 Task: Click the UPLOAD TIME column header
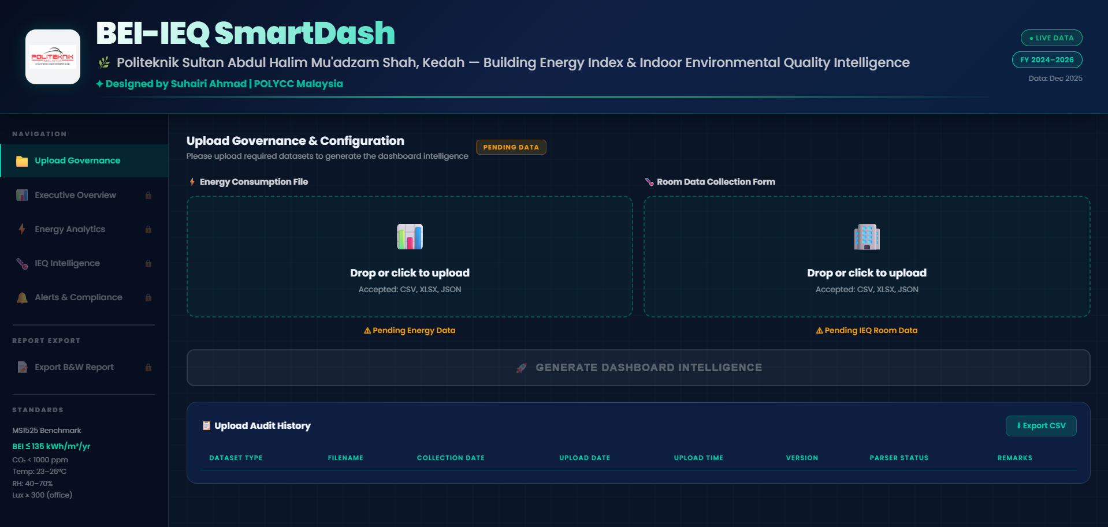pos(698,458)
